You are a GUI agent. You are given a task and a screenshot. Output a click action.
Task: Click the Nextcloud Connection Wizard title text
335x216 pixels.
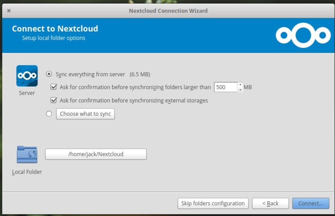point(168,11)
